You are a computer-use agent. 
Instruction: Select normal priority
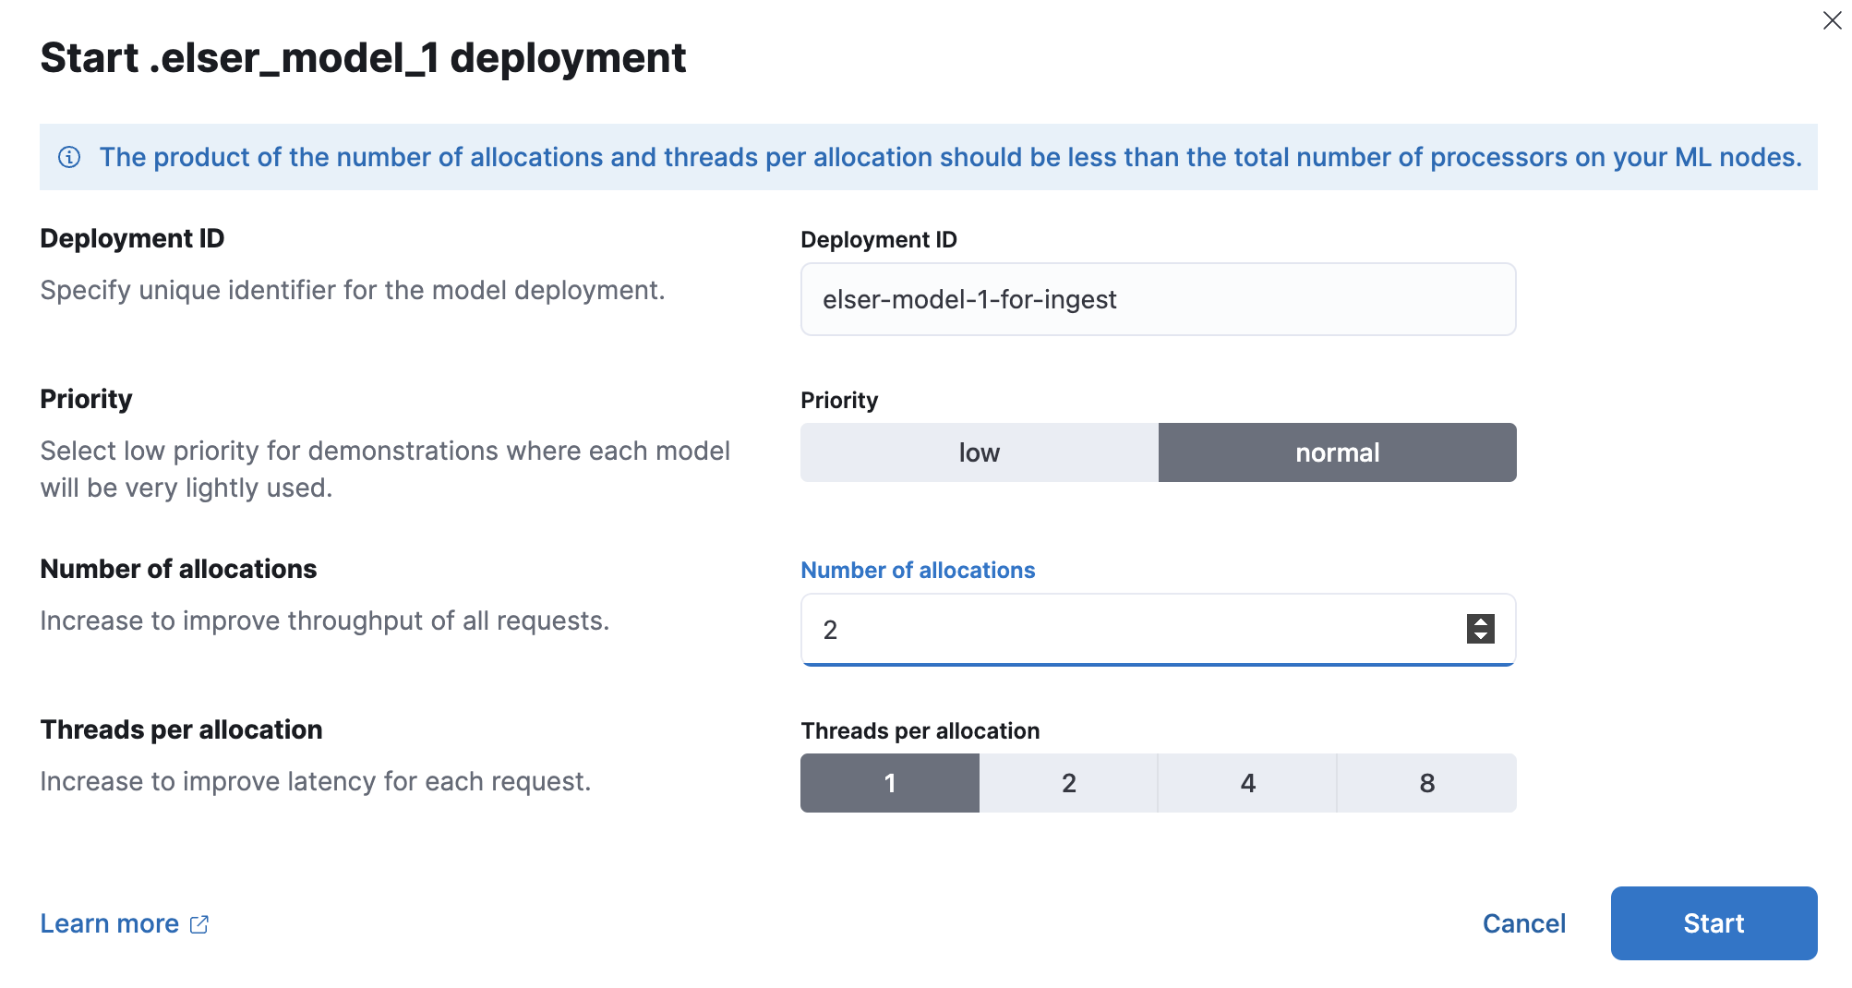[x=1338, y=452]
